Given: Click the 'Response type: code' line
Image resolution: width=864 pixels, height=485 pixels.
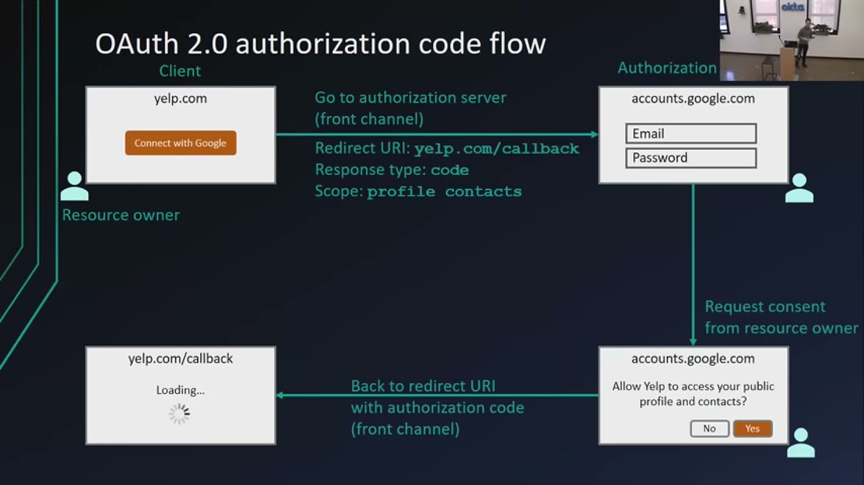Looking at the screenshot, I should [x=392, y=170].
